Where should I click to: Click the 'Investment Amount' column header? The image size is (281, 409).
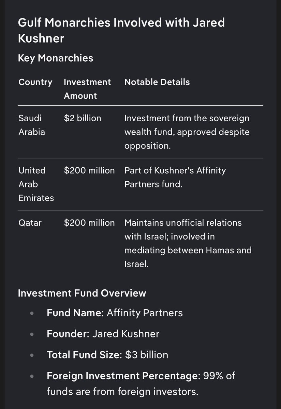click(x=87, y=89)
